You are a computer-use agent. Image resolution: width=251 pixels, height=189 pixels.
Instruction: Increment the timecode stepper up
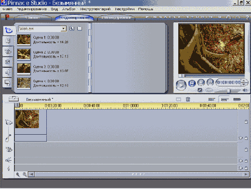tap(244, 81)
